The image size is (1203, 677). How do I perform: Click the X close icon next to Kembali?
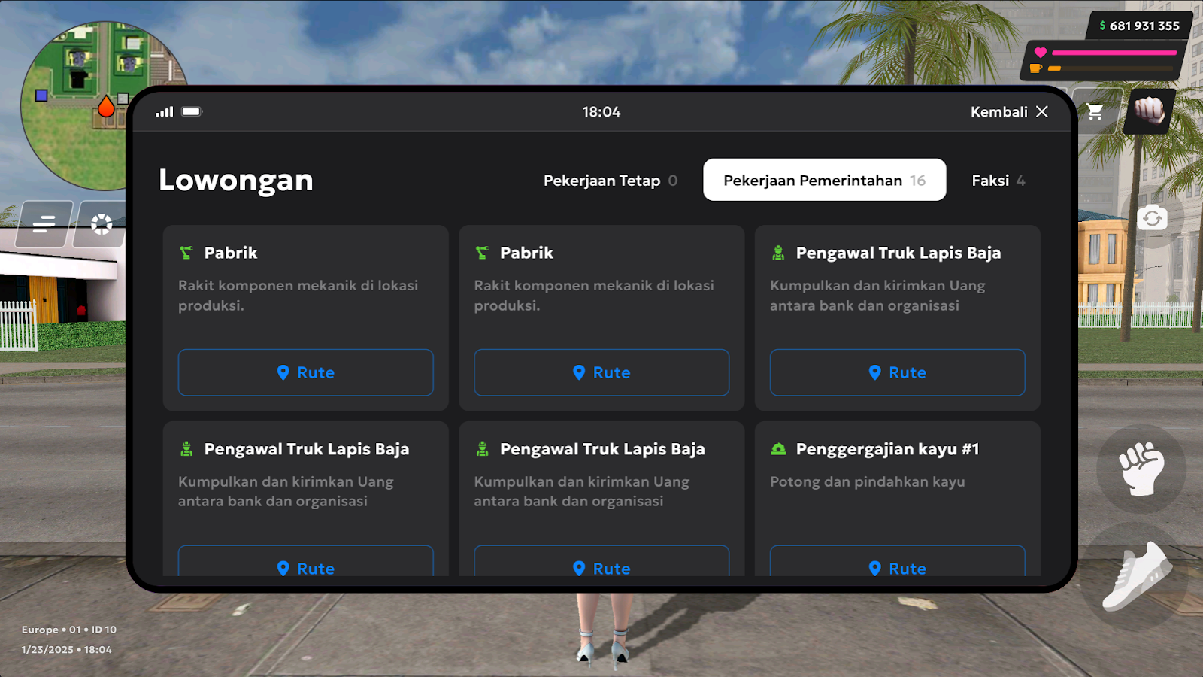(x=1042, y=111)
